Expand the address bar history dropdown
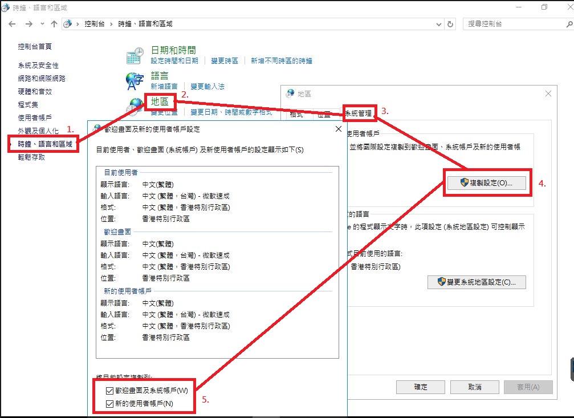Image resolution: width=574 pixels, height=418 pixels. click(x=438, y=24)
